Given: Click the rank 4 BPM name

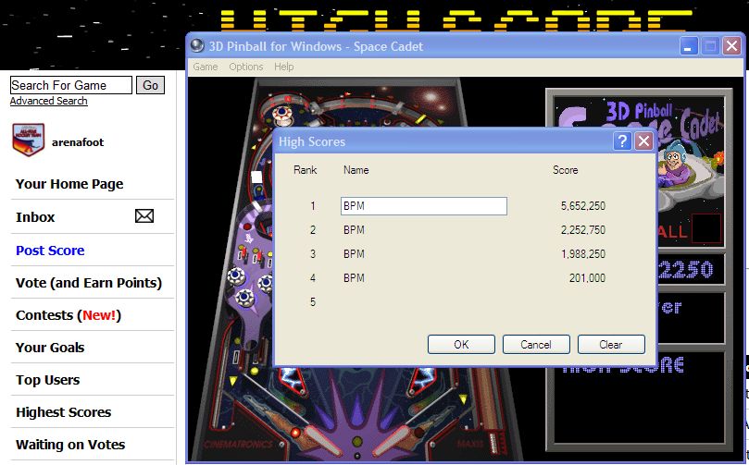Looking at the screenshot, I should pos(354,277).
